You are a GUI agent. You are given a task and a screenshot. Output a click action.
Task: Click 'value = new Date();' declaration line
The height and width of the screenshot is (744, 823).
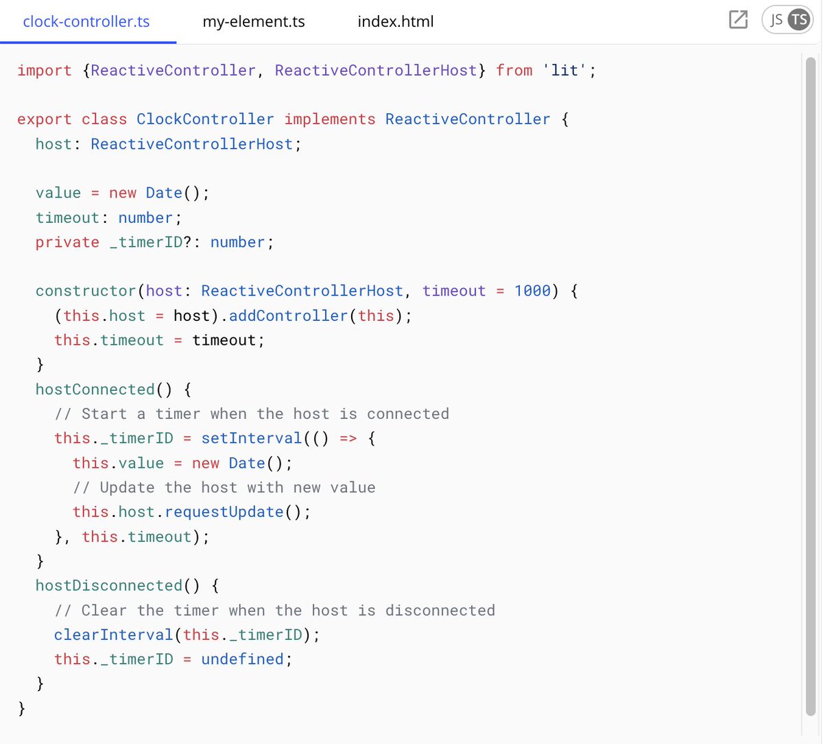pos(122,193)
